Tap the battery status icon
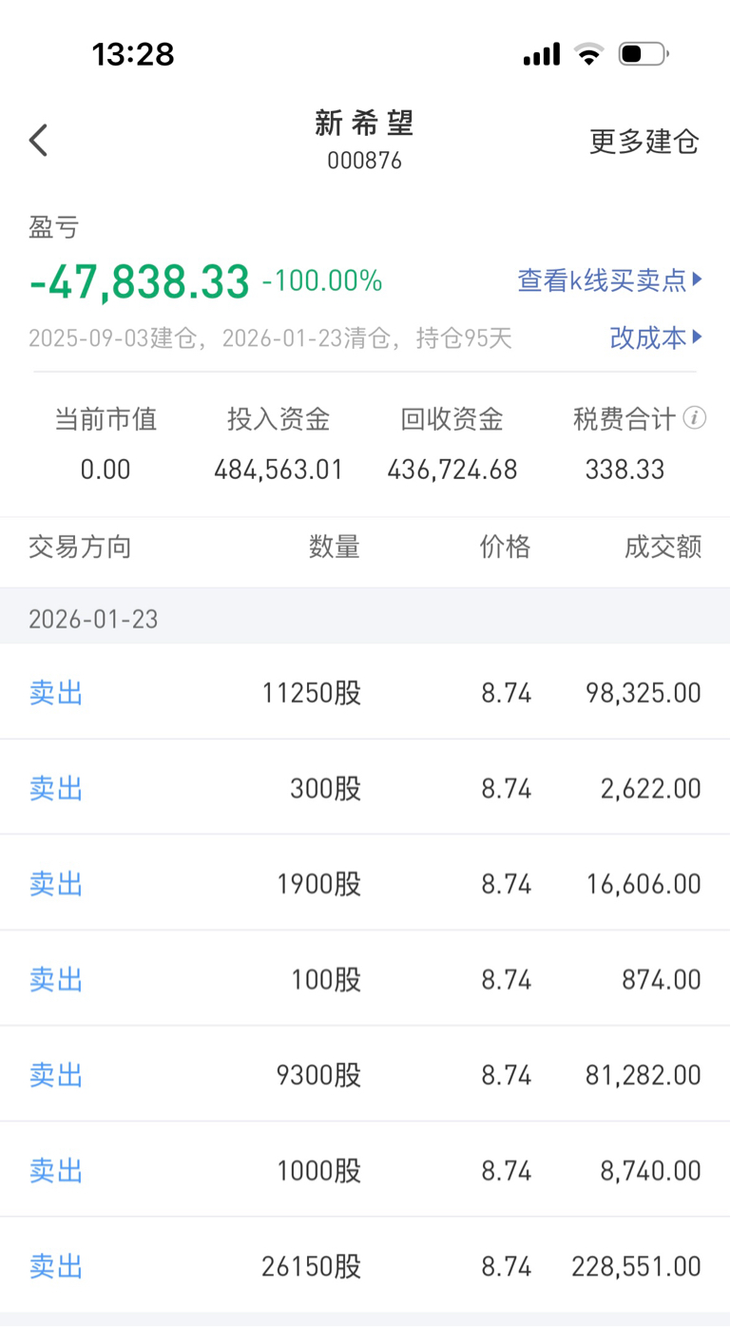Screen dimensions: 731x1327 pos(644,54)
